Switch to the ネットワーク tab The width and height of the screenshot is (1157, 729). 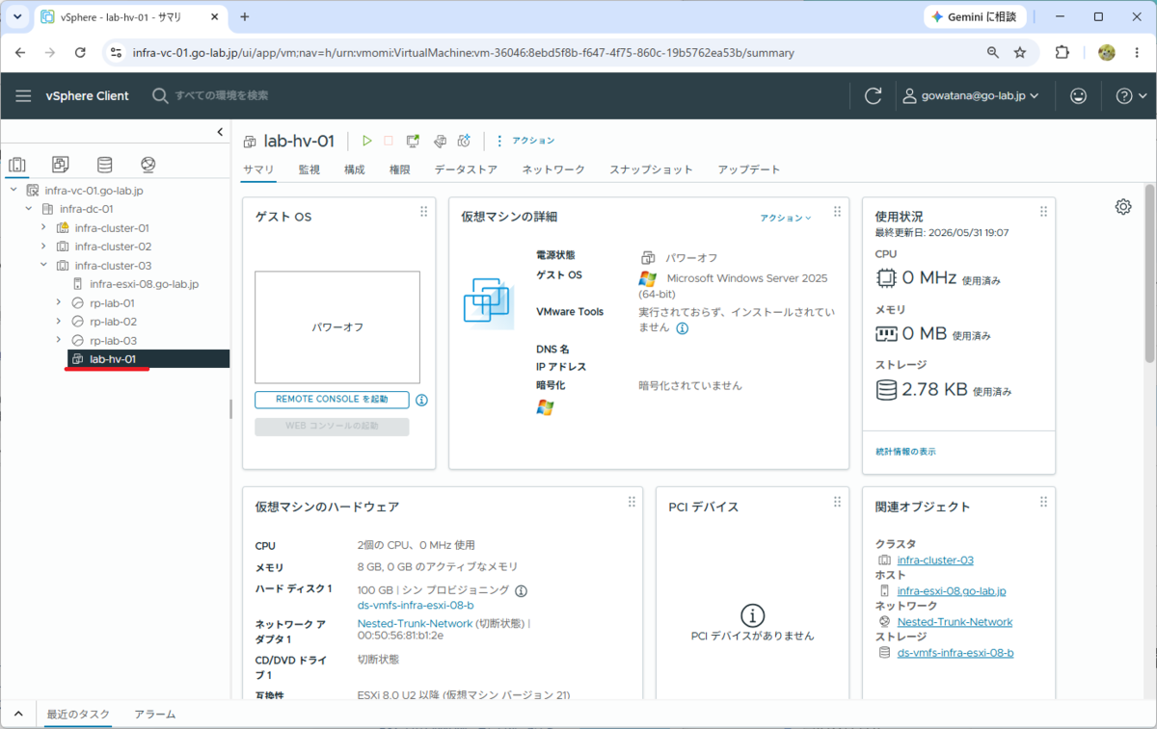tap(553, 169)
